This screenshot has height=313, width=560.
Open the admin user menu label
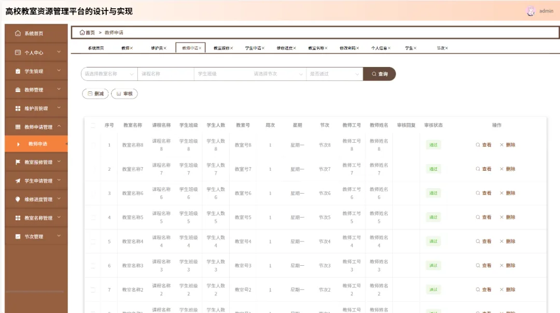pyautogui.click(x=546, y=11)
